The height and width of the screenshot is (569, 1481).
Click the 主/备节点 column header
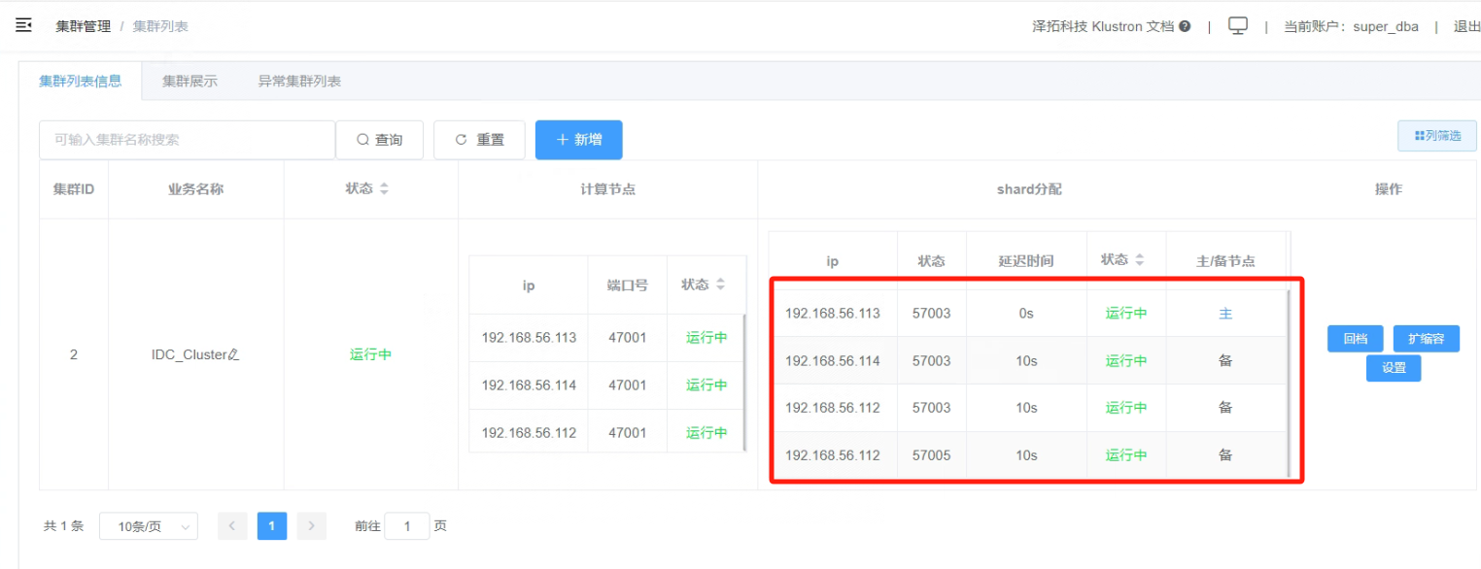coord(1225,261)
